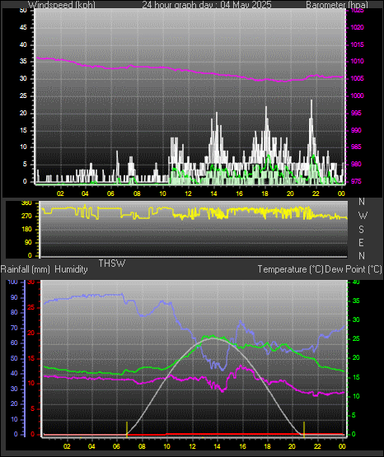Click the red 25 rainfall scale value
Viewport: 384px width, 457px height.
(30, 307)
